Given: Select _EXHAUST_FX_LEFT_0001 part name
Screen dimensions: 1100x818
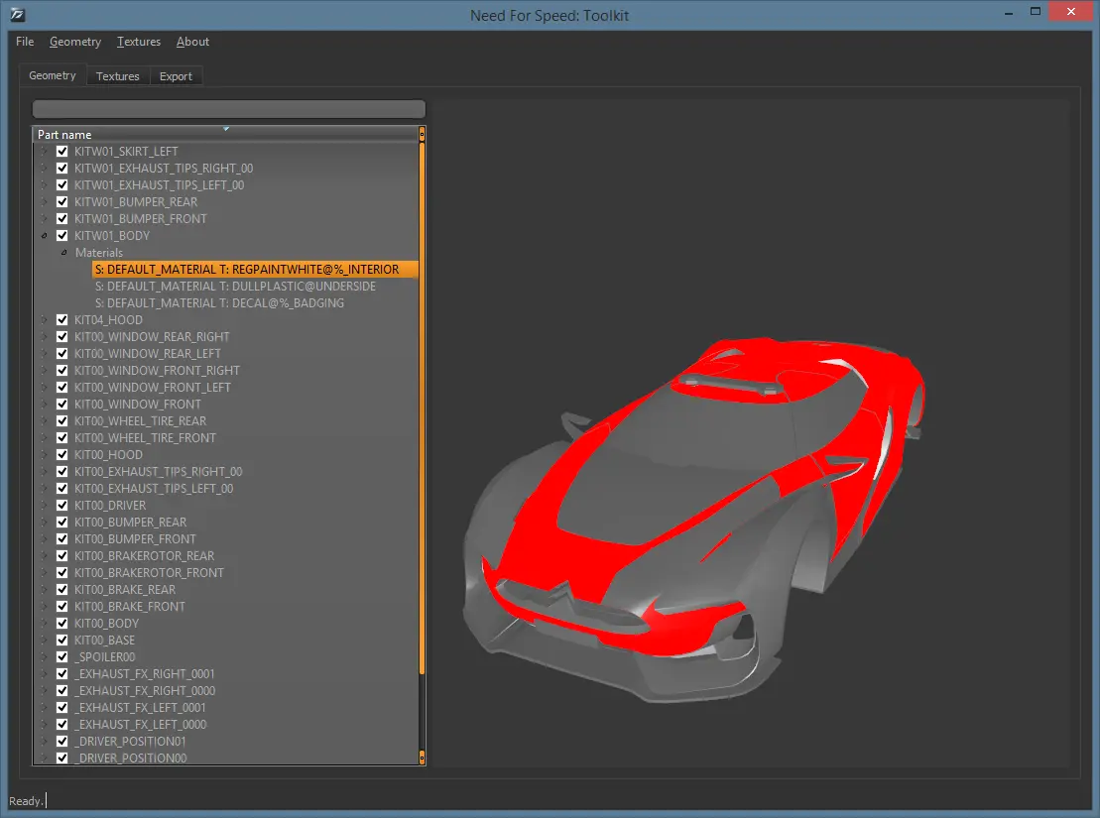Looking at the screenshot, I should [x=140, y=707].
